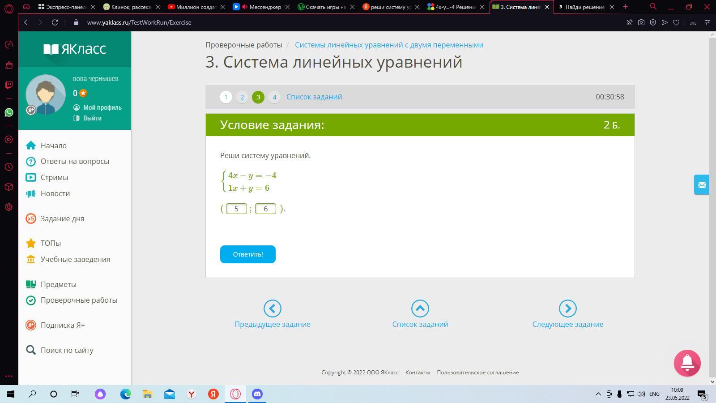Click the ЯКласс logo
The width and height of the screenshot is (716, 403).
(75, 49)
